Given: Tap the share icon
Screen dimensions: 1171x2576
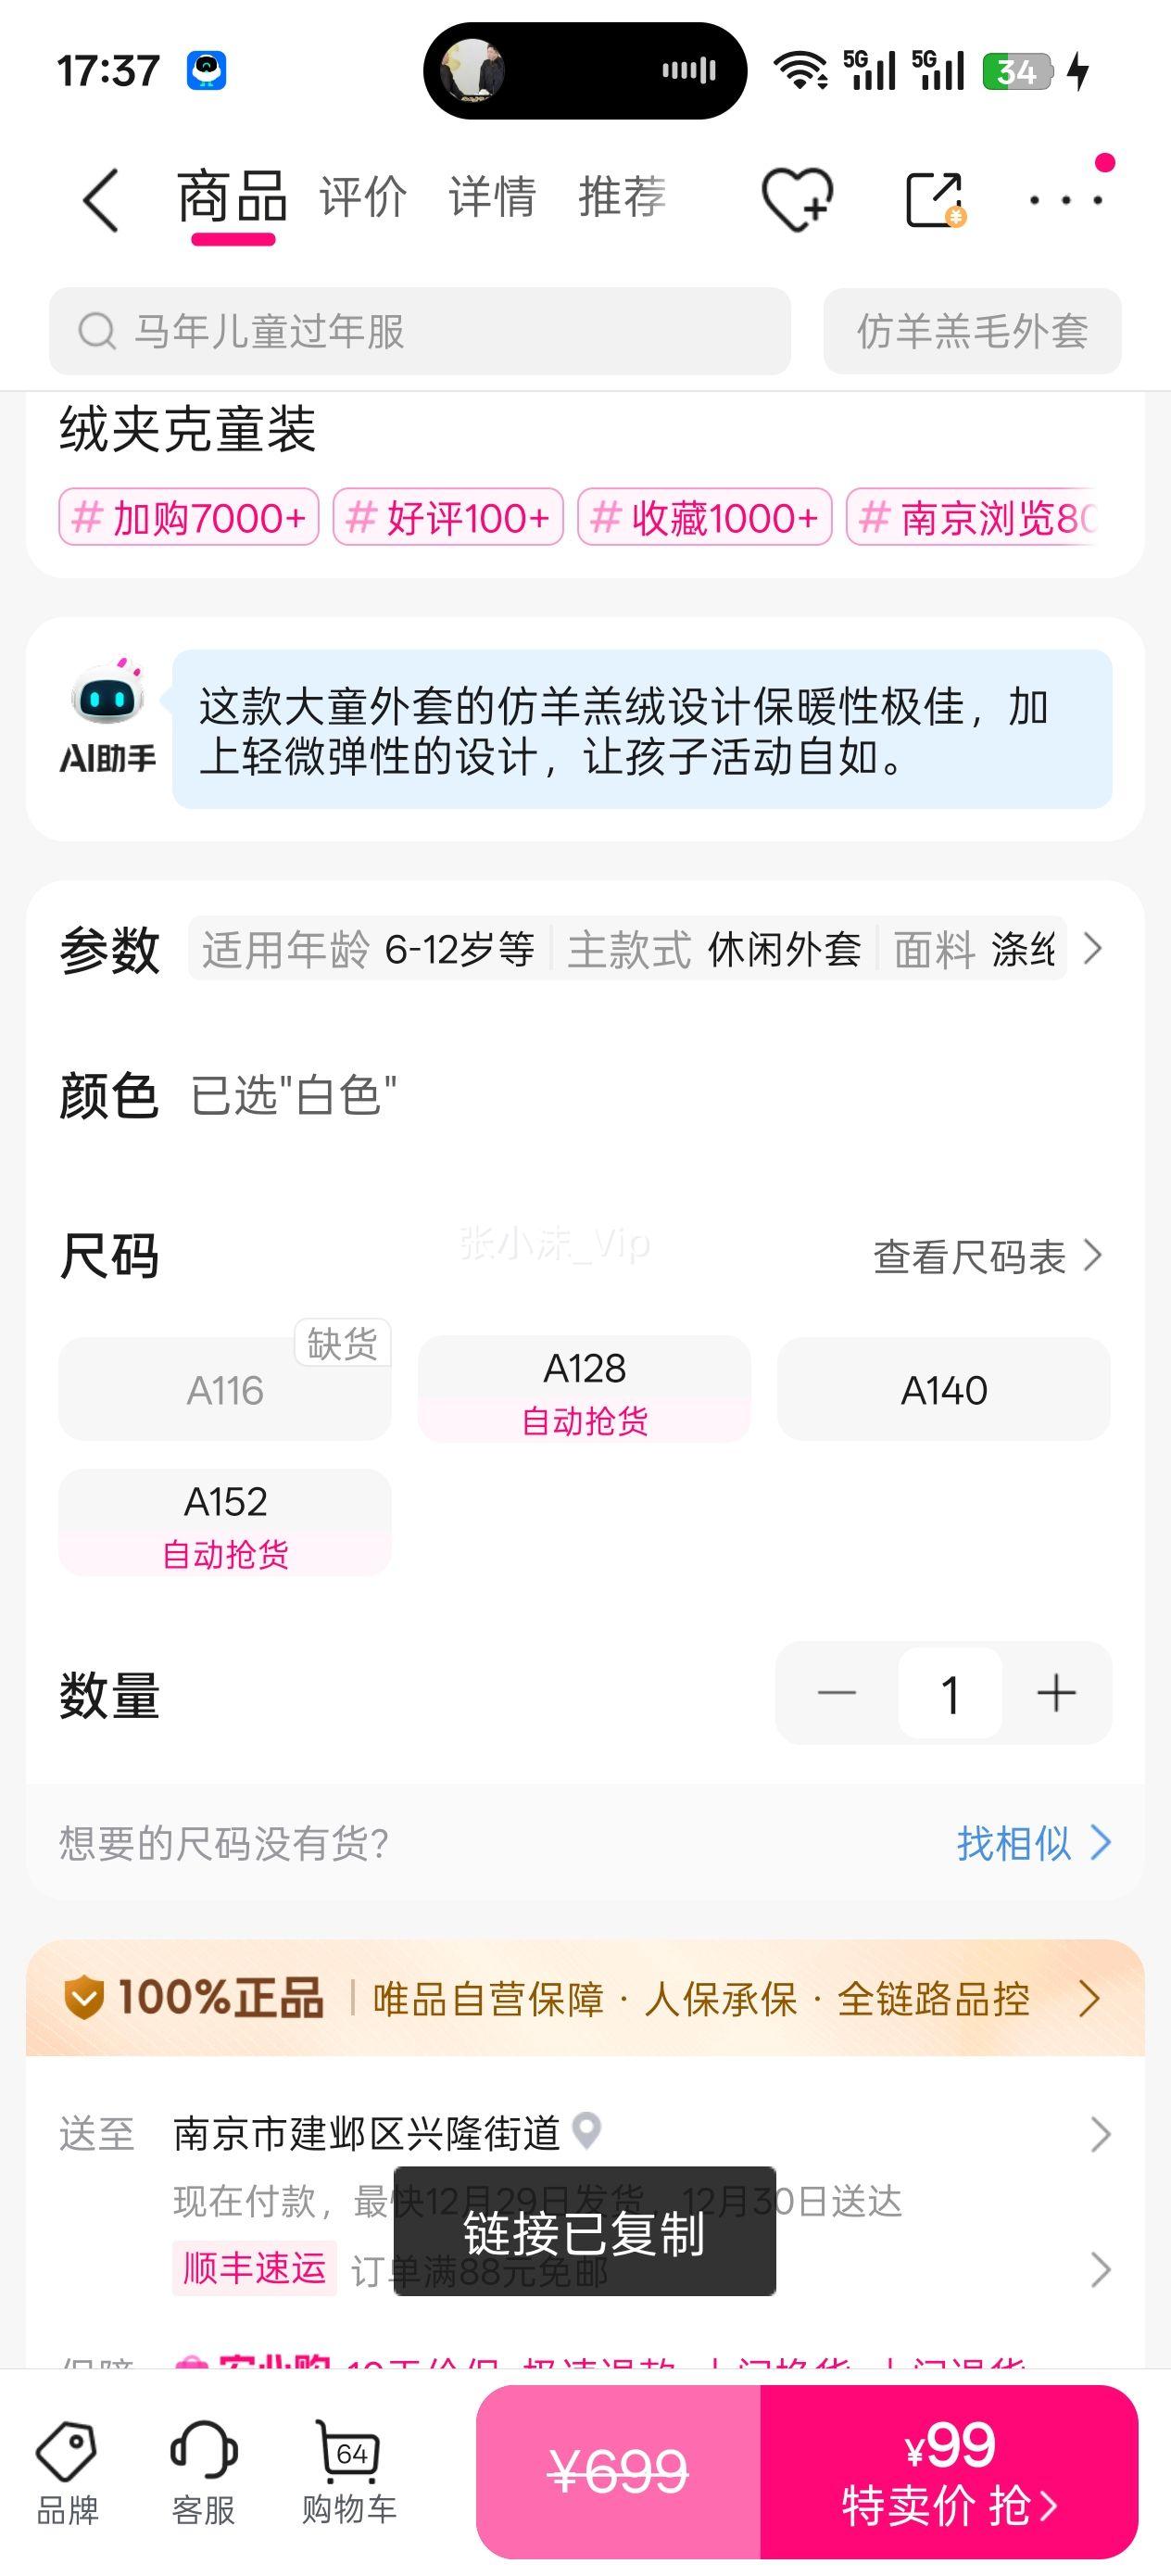Looking at the screenshot, I should pyautogui.click(x=934, y=200).
